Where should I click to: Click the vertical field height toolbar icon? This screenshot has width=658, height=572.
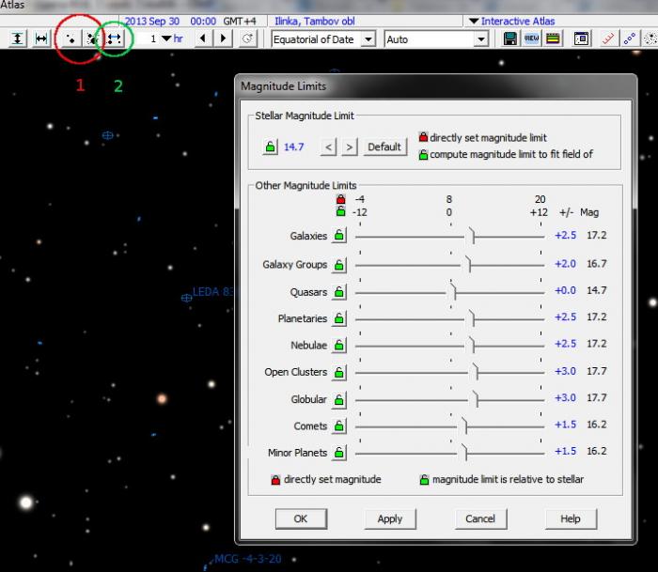[x=18, y=39]
